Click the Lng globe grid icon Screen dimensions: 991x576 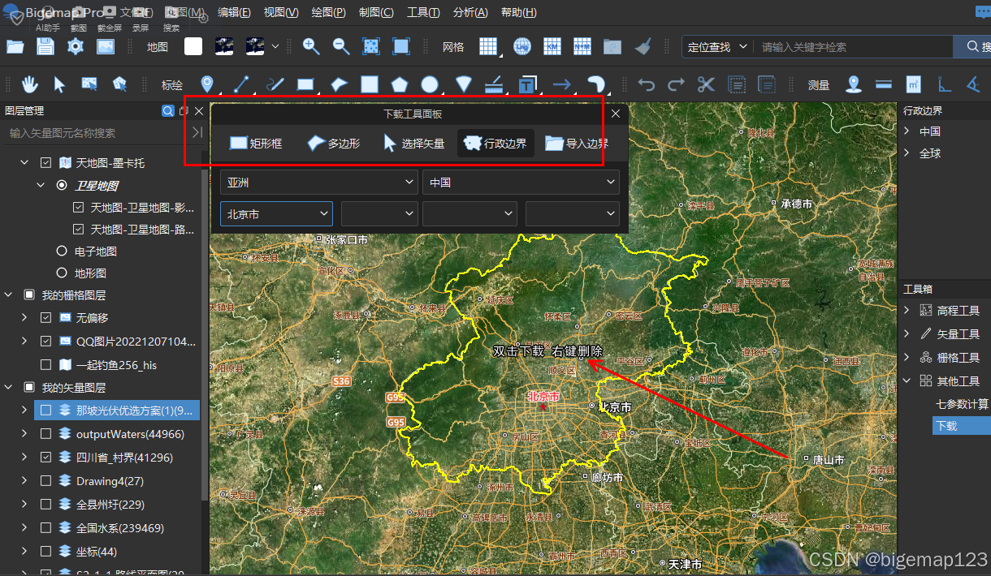pos(521,46)
